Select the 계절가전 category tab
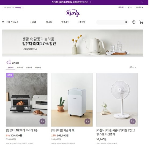Screen dimensions: 150x147 [38, 67]
